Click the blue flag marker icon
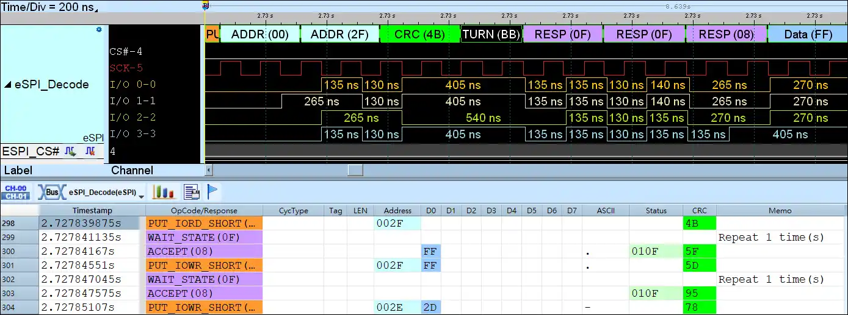This screenshot has width=848, height=315. click(x=212, y=192)
